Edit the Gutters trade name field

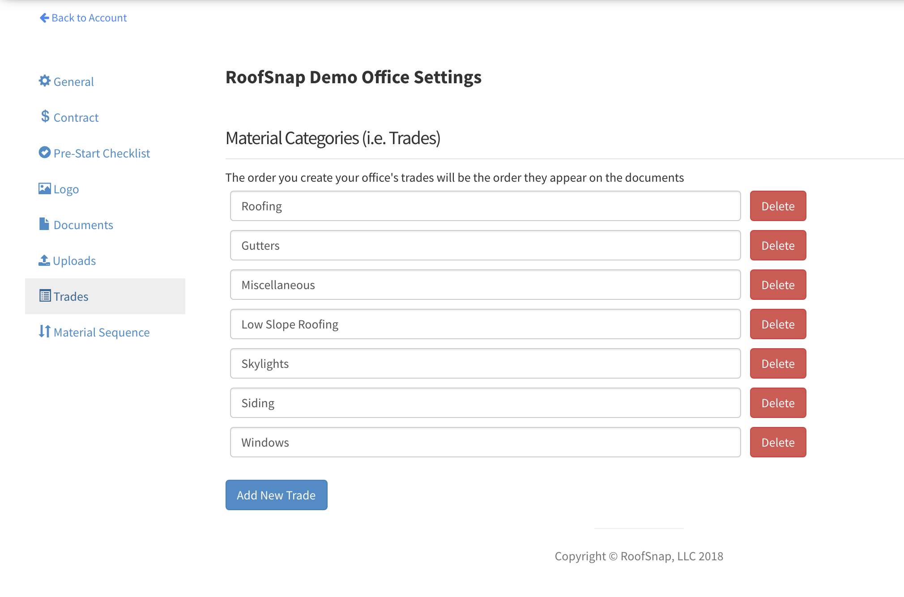point(486,245)
